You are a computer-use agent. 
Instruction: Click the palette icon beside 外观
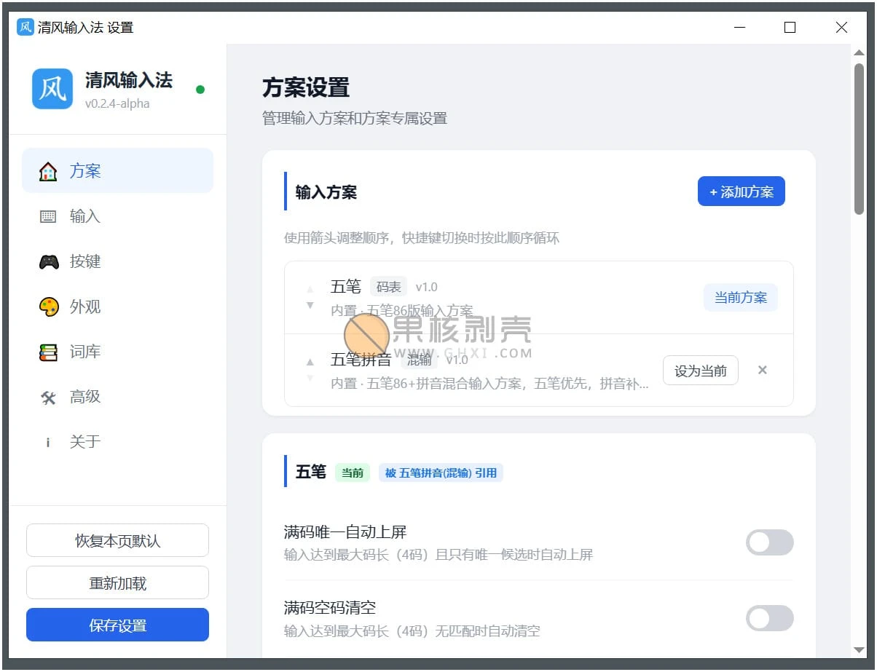(48, 307)
